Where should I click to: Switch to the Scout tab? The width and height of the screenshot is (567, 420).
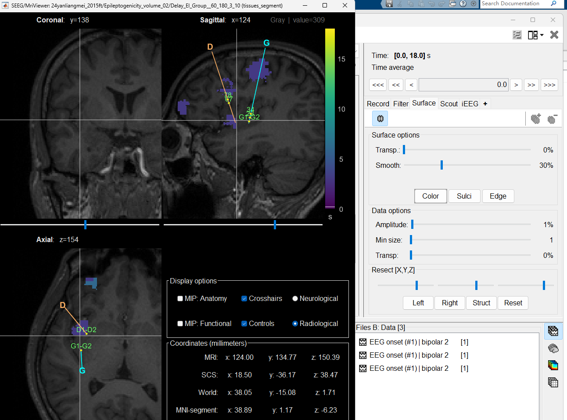pyautogui.click(x=449, y=104)
